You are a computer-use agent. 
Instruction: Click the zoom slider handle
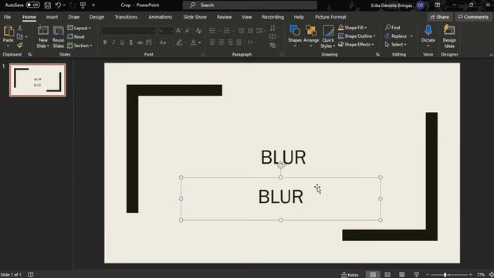(445, 275)
